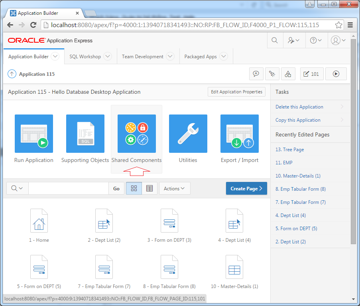Expand the Application Builder tab dropdown
The image size is (360, 306).
coord(55,56)
